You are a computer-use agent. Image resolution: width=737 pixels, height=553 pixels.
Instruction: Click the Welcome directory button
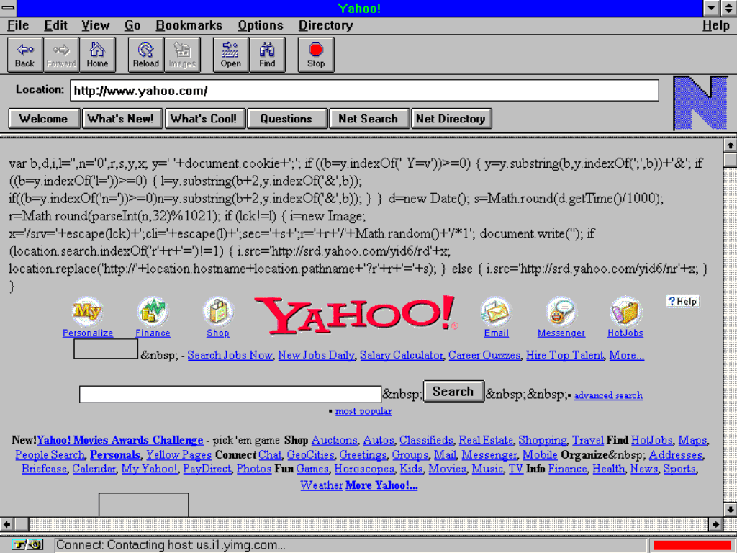click(x=44, y=119)
